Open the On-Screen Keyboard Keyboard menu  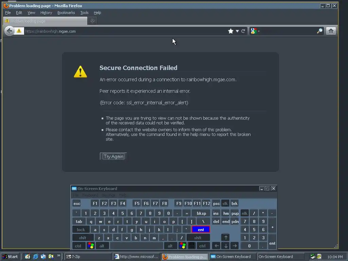coord(90,195)
